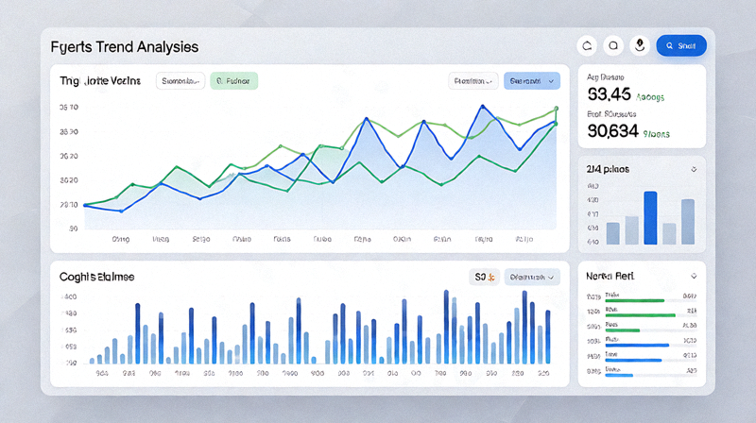Screen dimensions: 756x423
Task: Toggle the green filter chip in the trend chart
Action: 233,81
